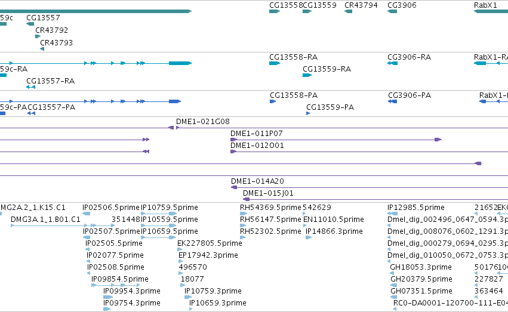The image size is (508, 312).
Task: Open the EN11010.5prime EST label
Action: [x=333, y=220]
